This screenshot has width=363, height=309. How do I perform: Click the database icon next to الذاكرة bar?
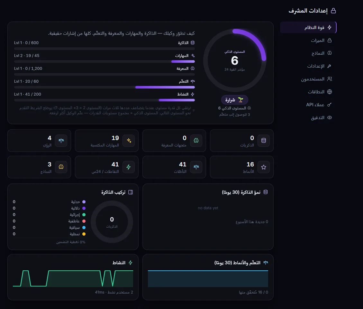[193, 43]
